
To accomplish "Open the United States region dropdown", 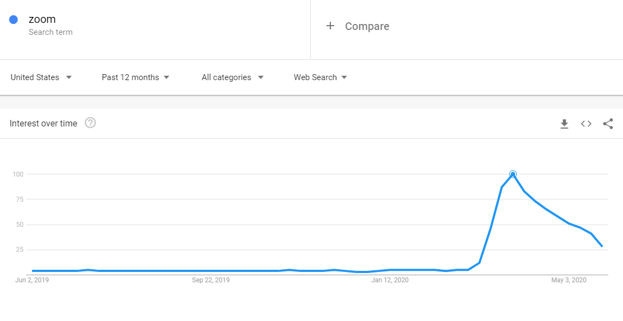I will point(41,77).
